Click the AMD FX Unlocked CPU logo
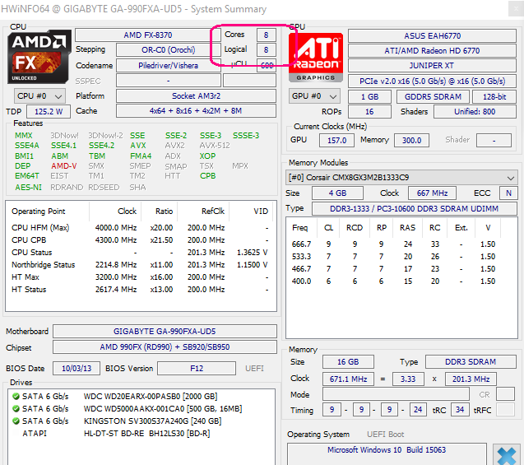Viewport: 524px width, 465px height. (39, 57)
